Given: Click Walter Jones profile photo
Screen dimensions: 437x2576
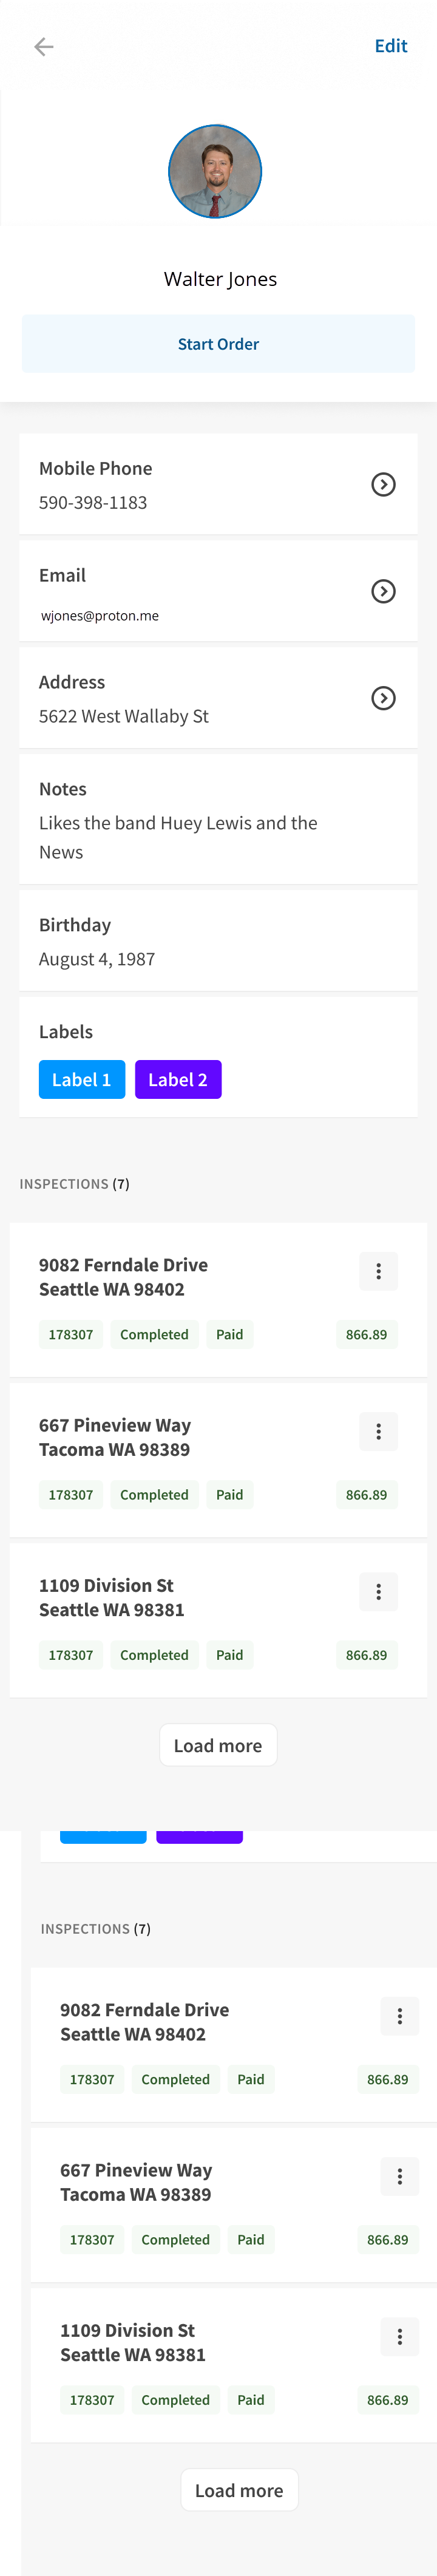Looking at the screenshot, I should pos(215,172).
